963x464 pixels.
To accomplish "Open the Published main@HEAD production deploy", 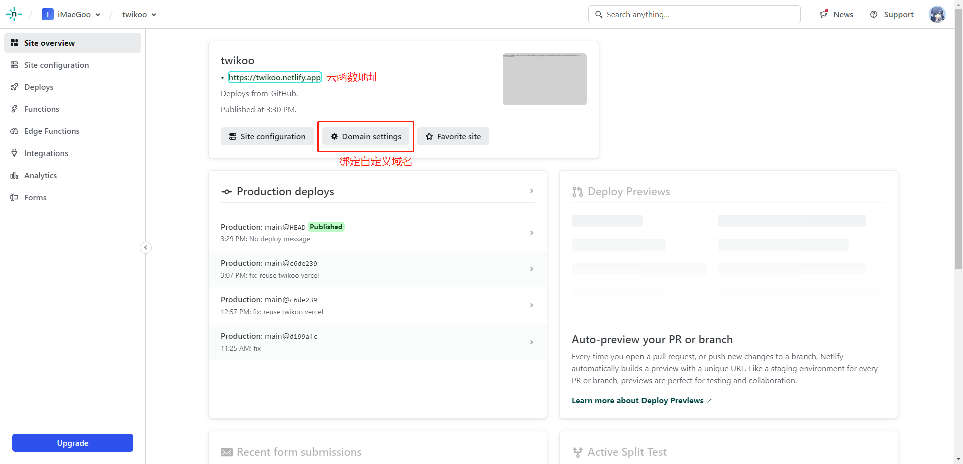I will point(377,233).
